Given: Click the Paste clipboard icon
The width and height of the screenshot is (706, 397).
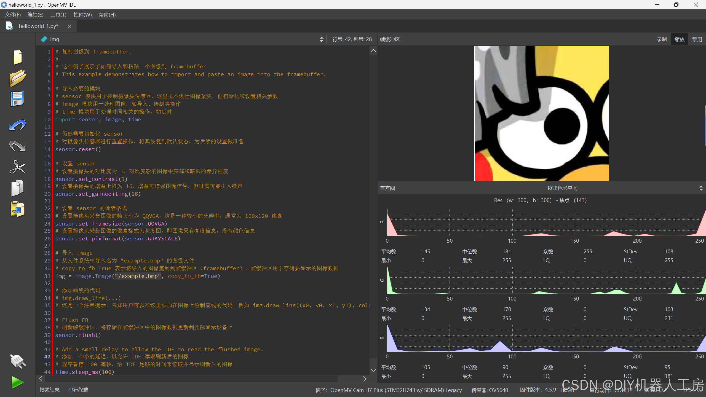Looking at the screenshot, I should (18, 209).
